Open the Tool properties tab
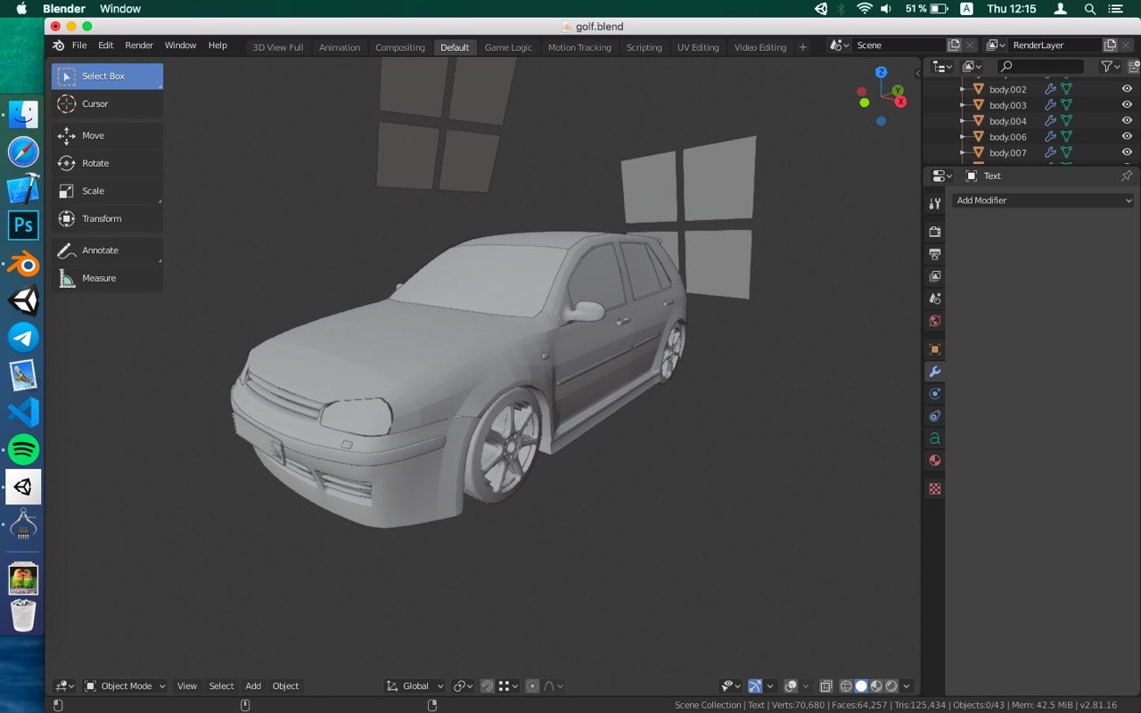 934,204
